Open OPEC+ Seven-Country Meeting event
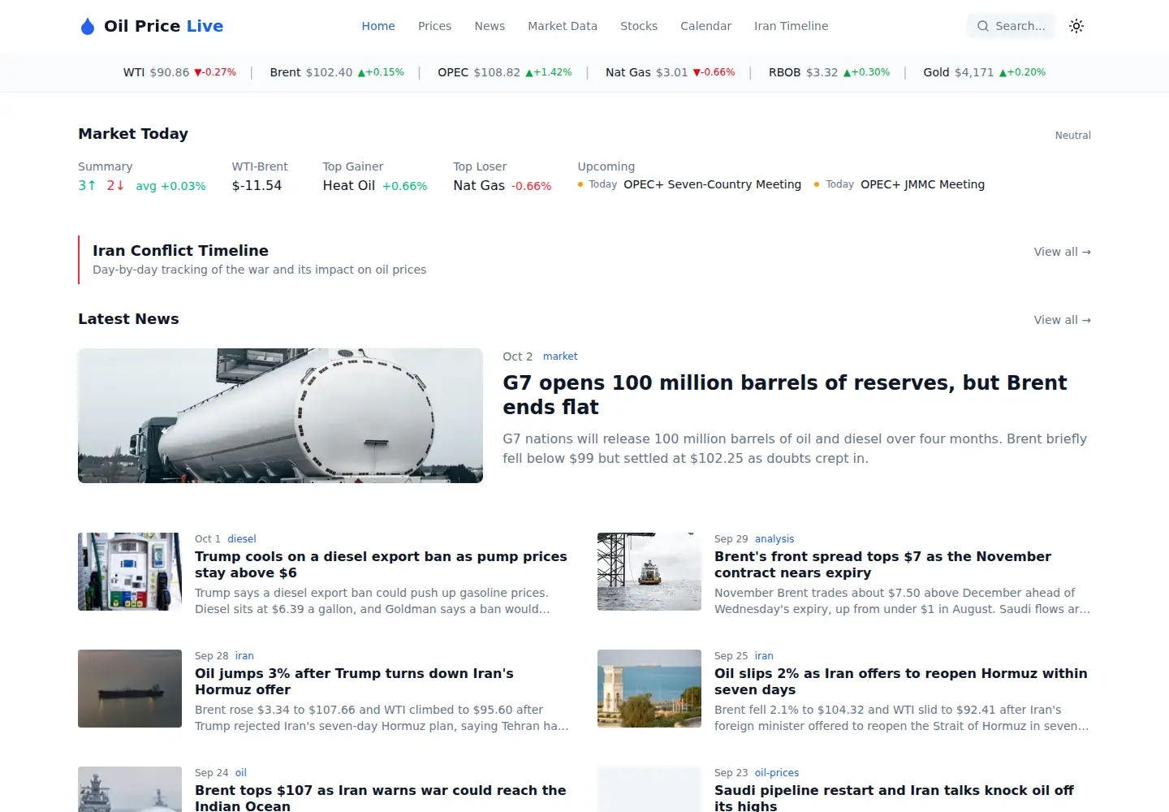This screenshot has height=812, width=1169. (x=712, y=184)
